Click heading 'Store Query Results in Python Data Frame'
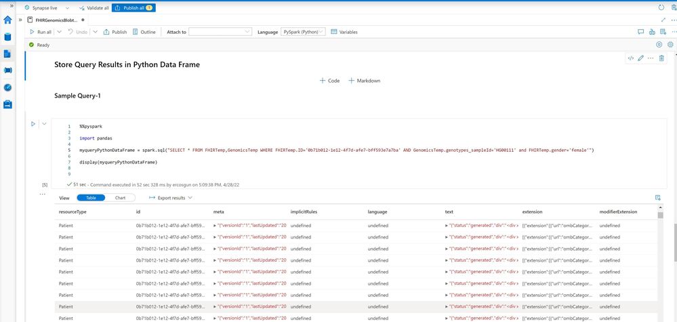The width and height of the screenshot is (677, 322). pos(127,65)
